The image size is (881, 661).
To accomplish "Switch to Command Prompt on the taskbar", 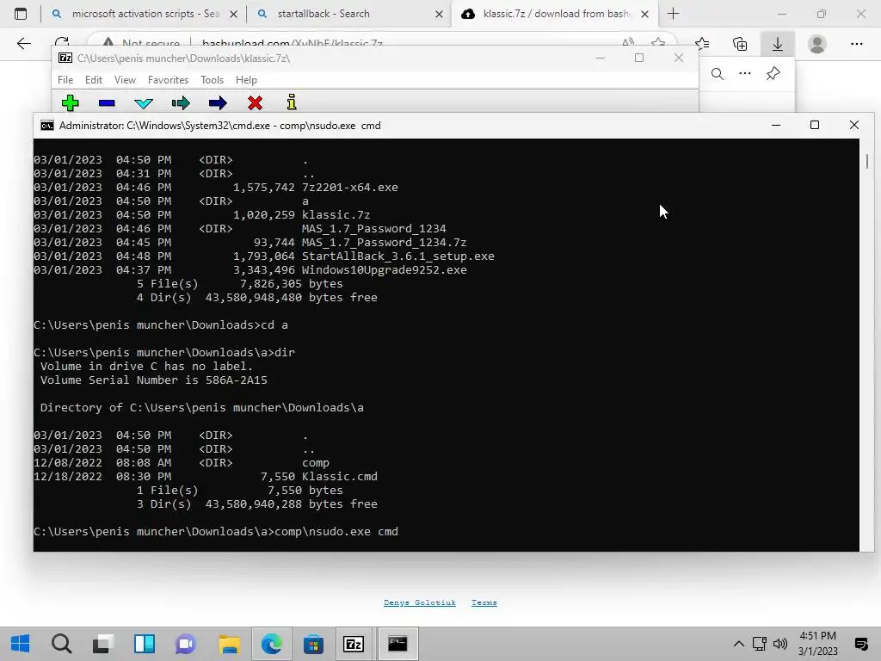I will click(397, 644).
